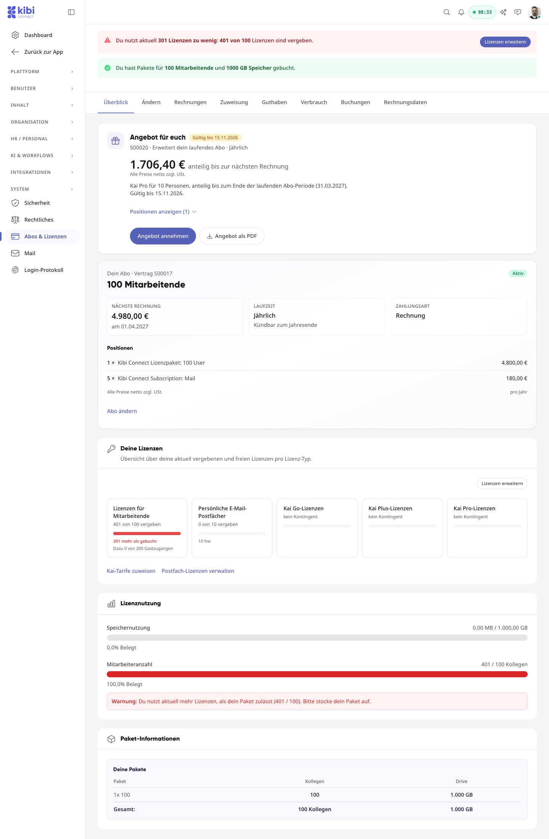Viewport: 549px width, 839px height.
Task: Click the bar chart icon beside Lizenznutzung
Action: (111, 604)
